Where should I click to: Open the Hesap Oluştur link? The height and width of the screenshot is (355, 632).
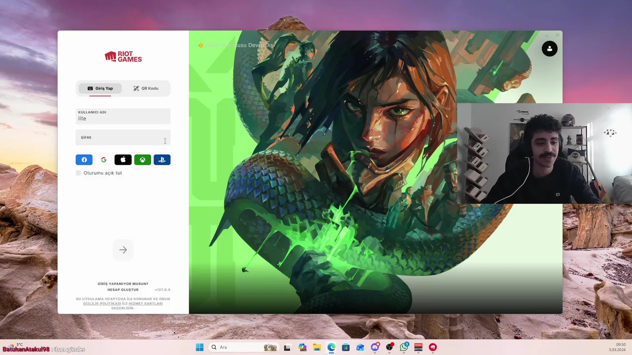coord(123,290)
